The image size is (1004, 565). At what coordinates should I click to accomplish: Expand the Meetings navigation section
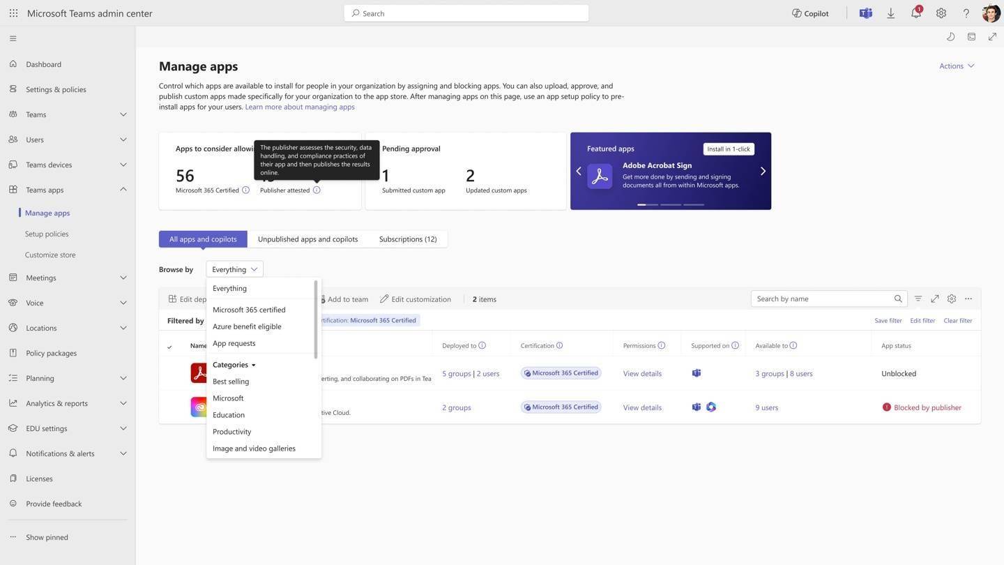(123, 278)
